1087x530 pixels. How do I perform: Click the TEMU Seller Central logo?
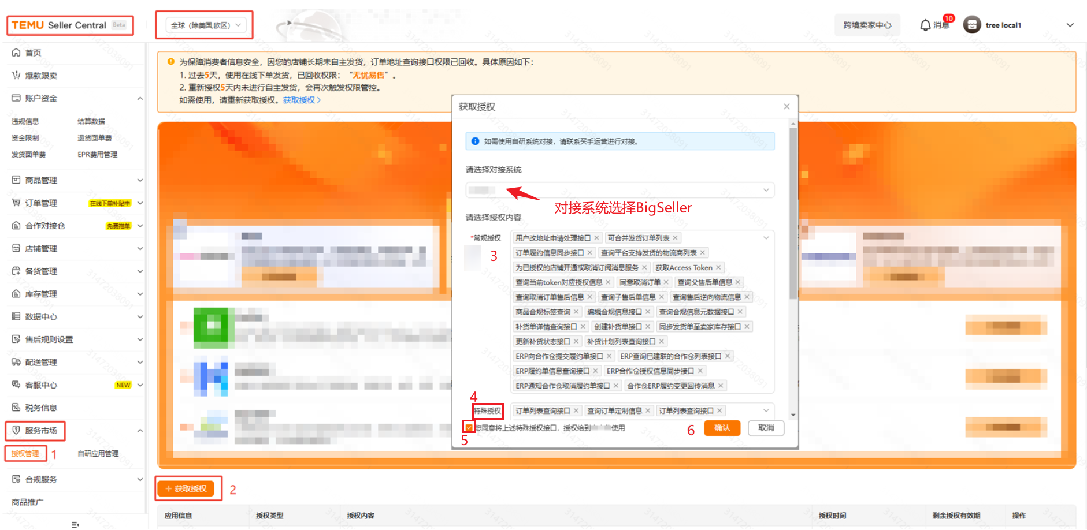[x=69, y=25]
